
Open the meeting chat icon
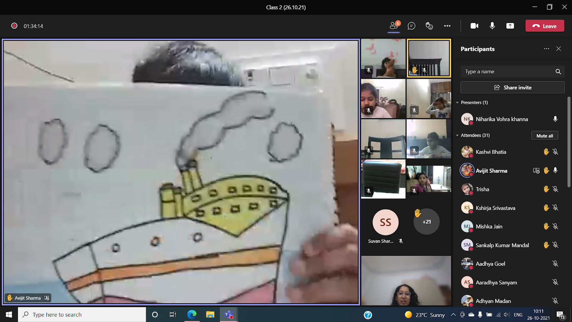point(411,26)
